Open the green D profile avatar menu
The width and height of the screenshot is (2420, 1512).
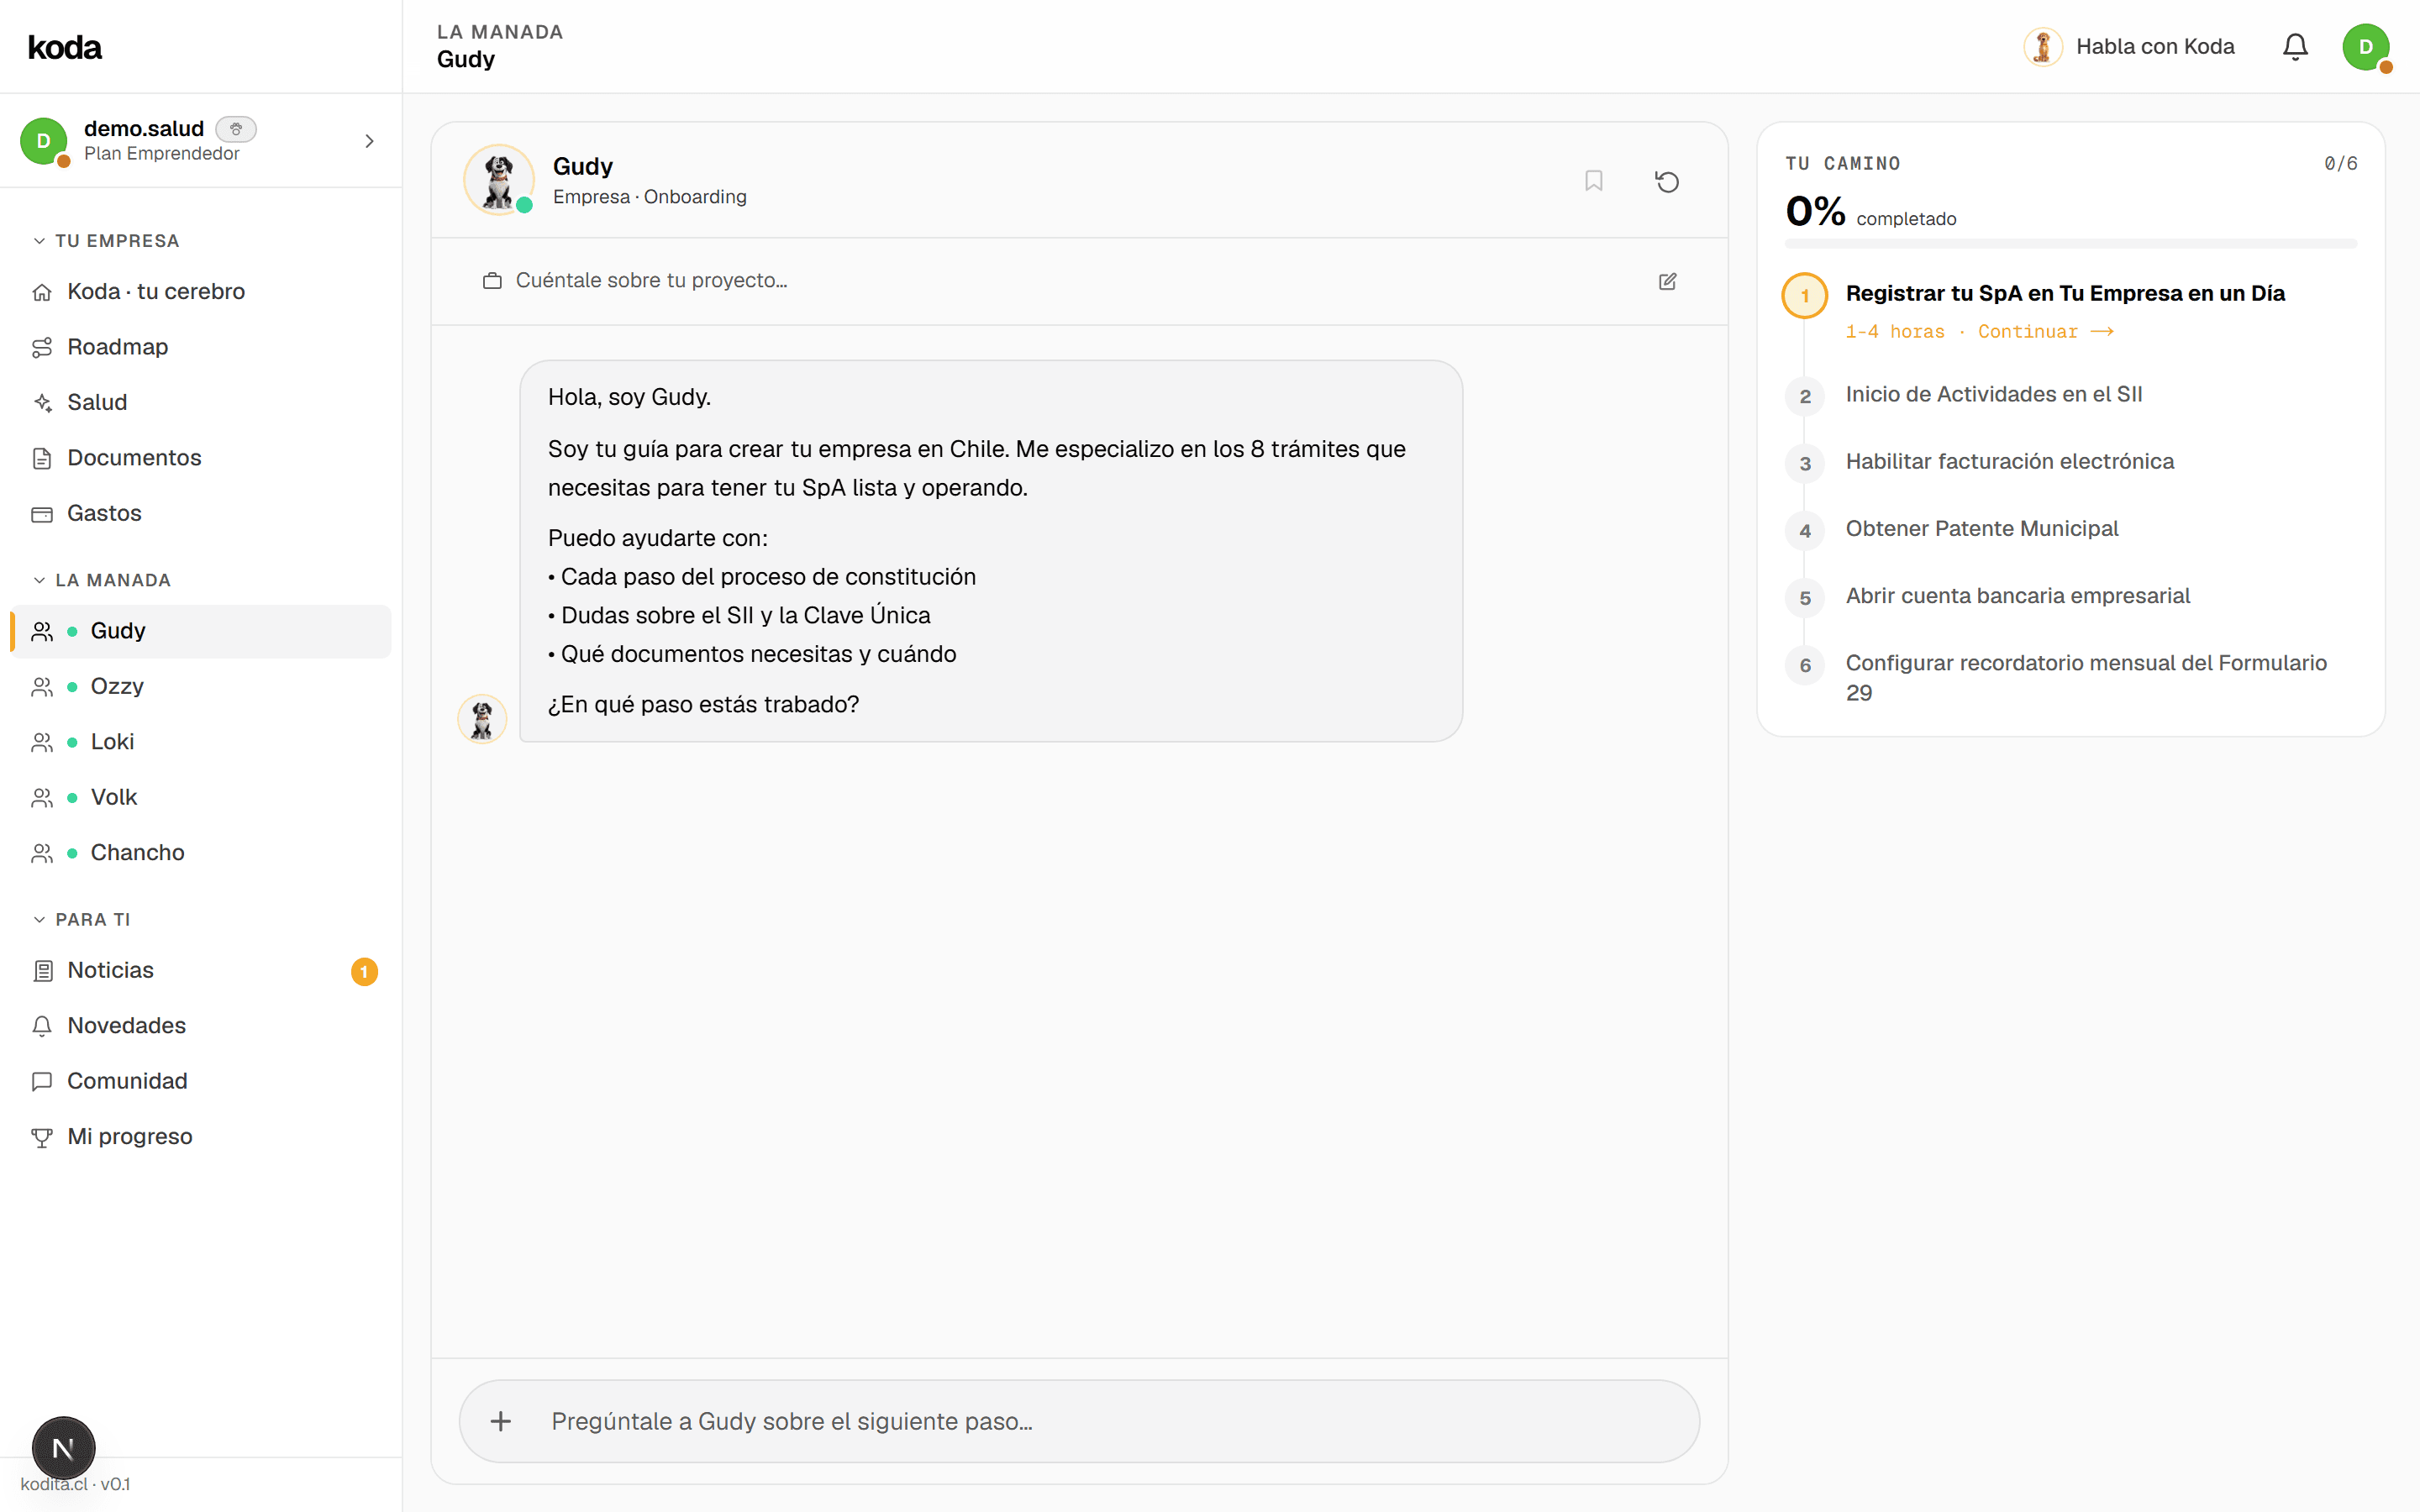click(x=2366, y=47)
